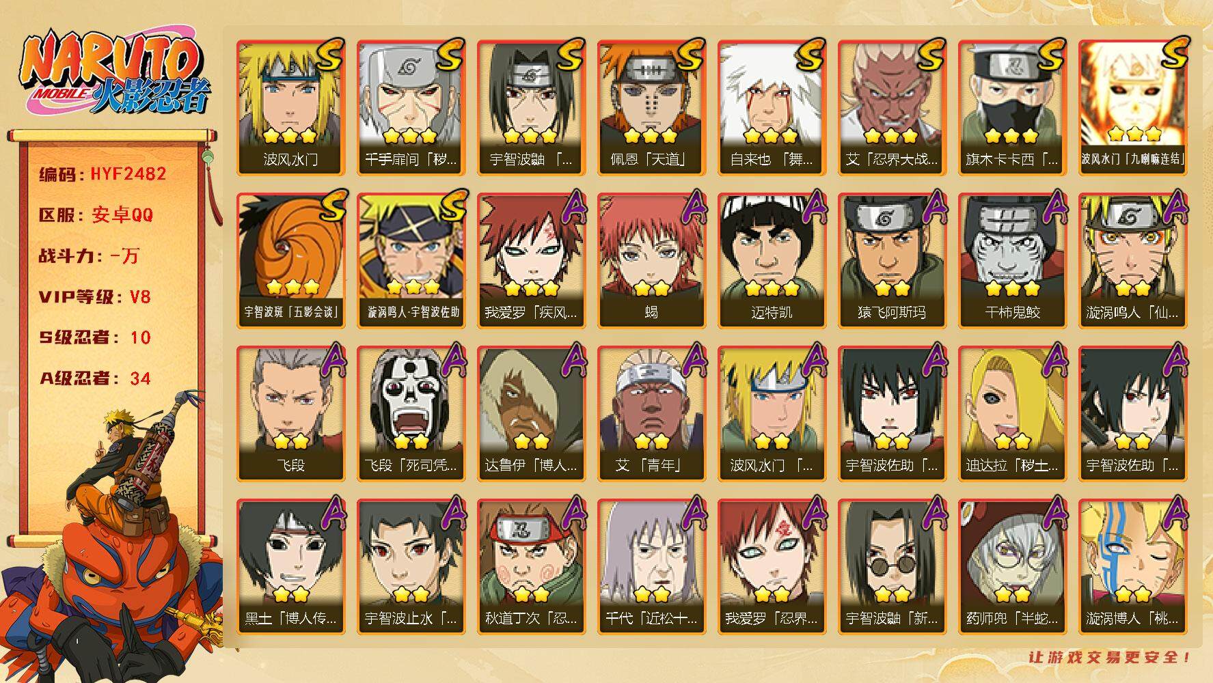1213x683 pixels.
Task: Select the 迈特凯 A-rank card
Action: pos(772,261)
